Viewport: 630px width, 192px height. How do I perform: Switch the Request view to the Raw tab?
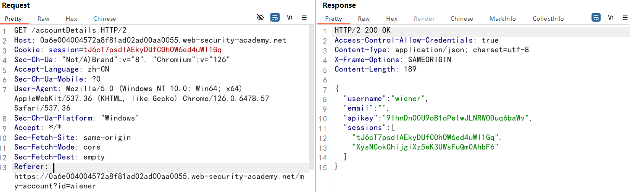tap(43, 19)
